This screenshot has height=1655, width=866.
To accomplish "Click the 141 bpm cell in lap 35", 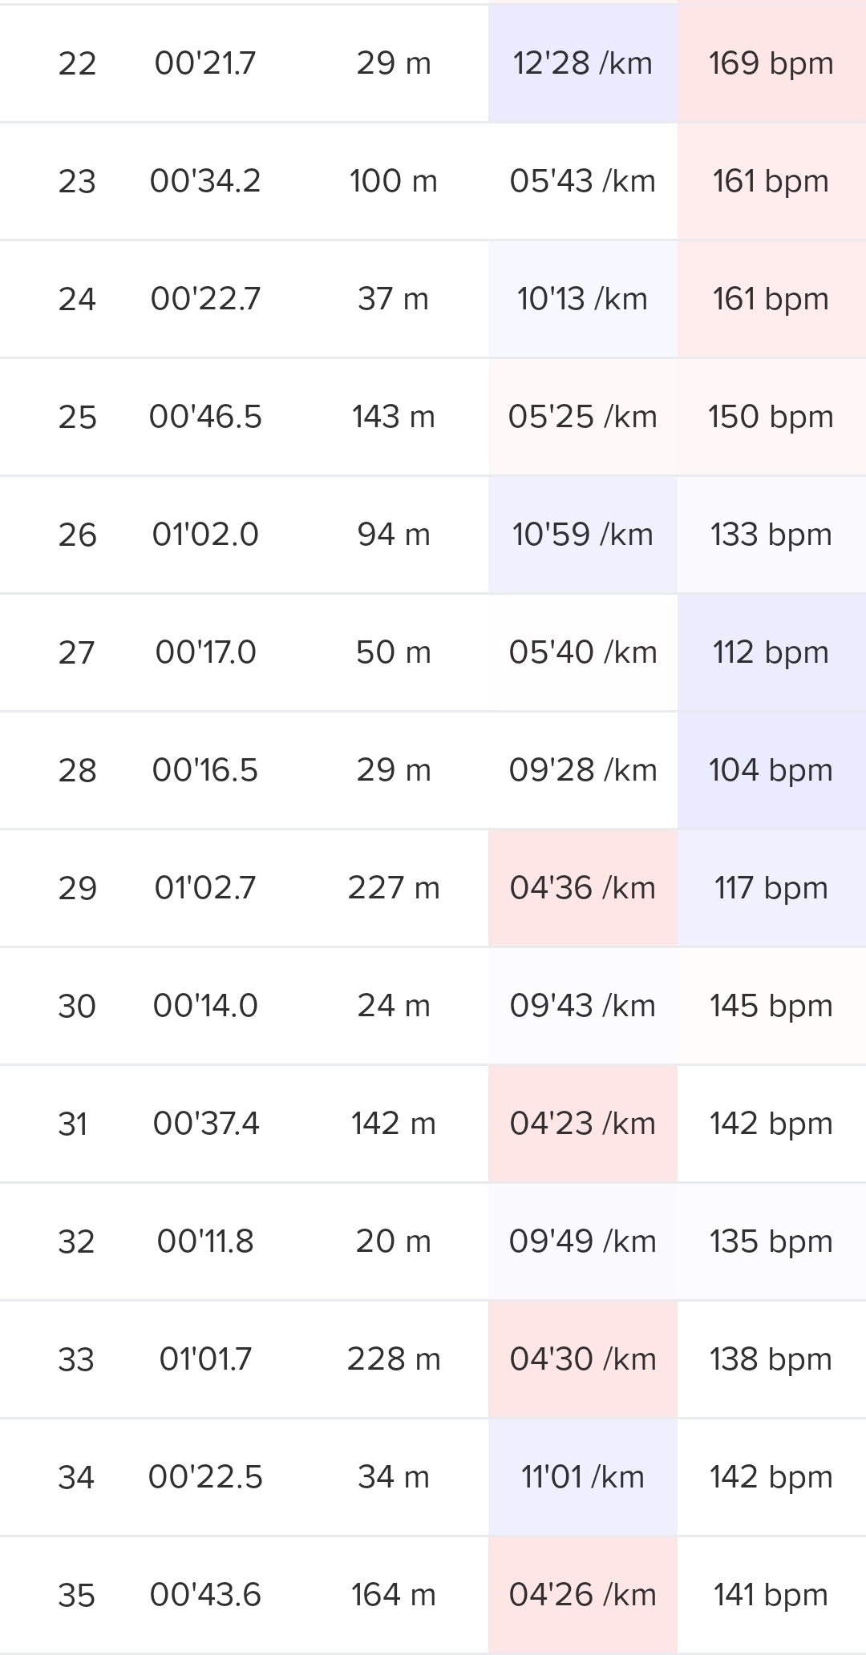I will (771, 1595).
